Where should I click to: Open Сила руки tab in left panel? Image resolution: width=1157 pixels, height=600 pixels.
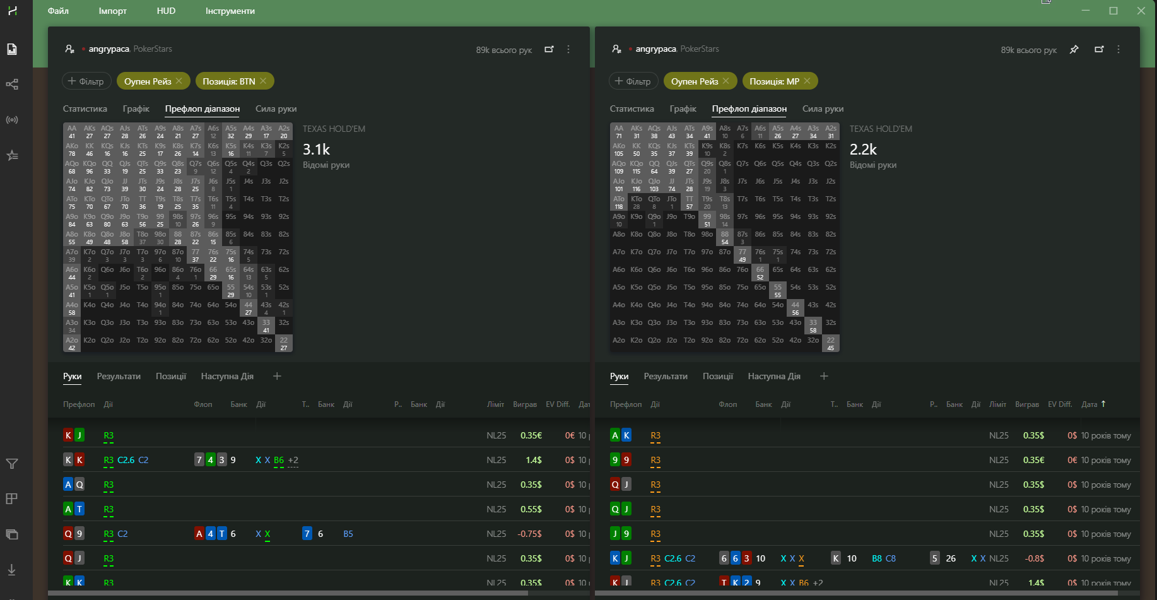(276, 109)
